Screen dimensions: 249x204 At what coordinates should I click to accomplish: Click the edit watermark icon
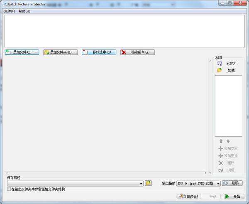[221, 170]
